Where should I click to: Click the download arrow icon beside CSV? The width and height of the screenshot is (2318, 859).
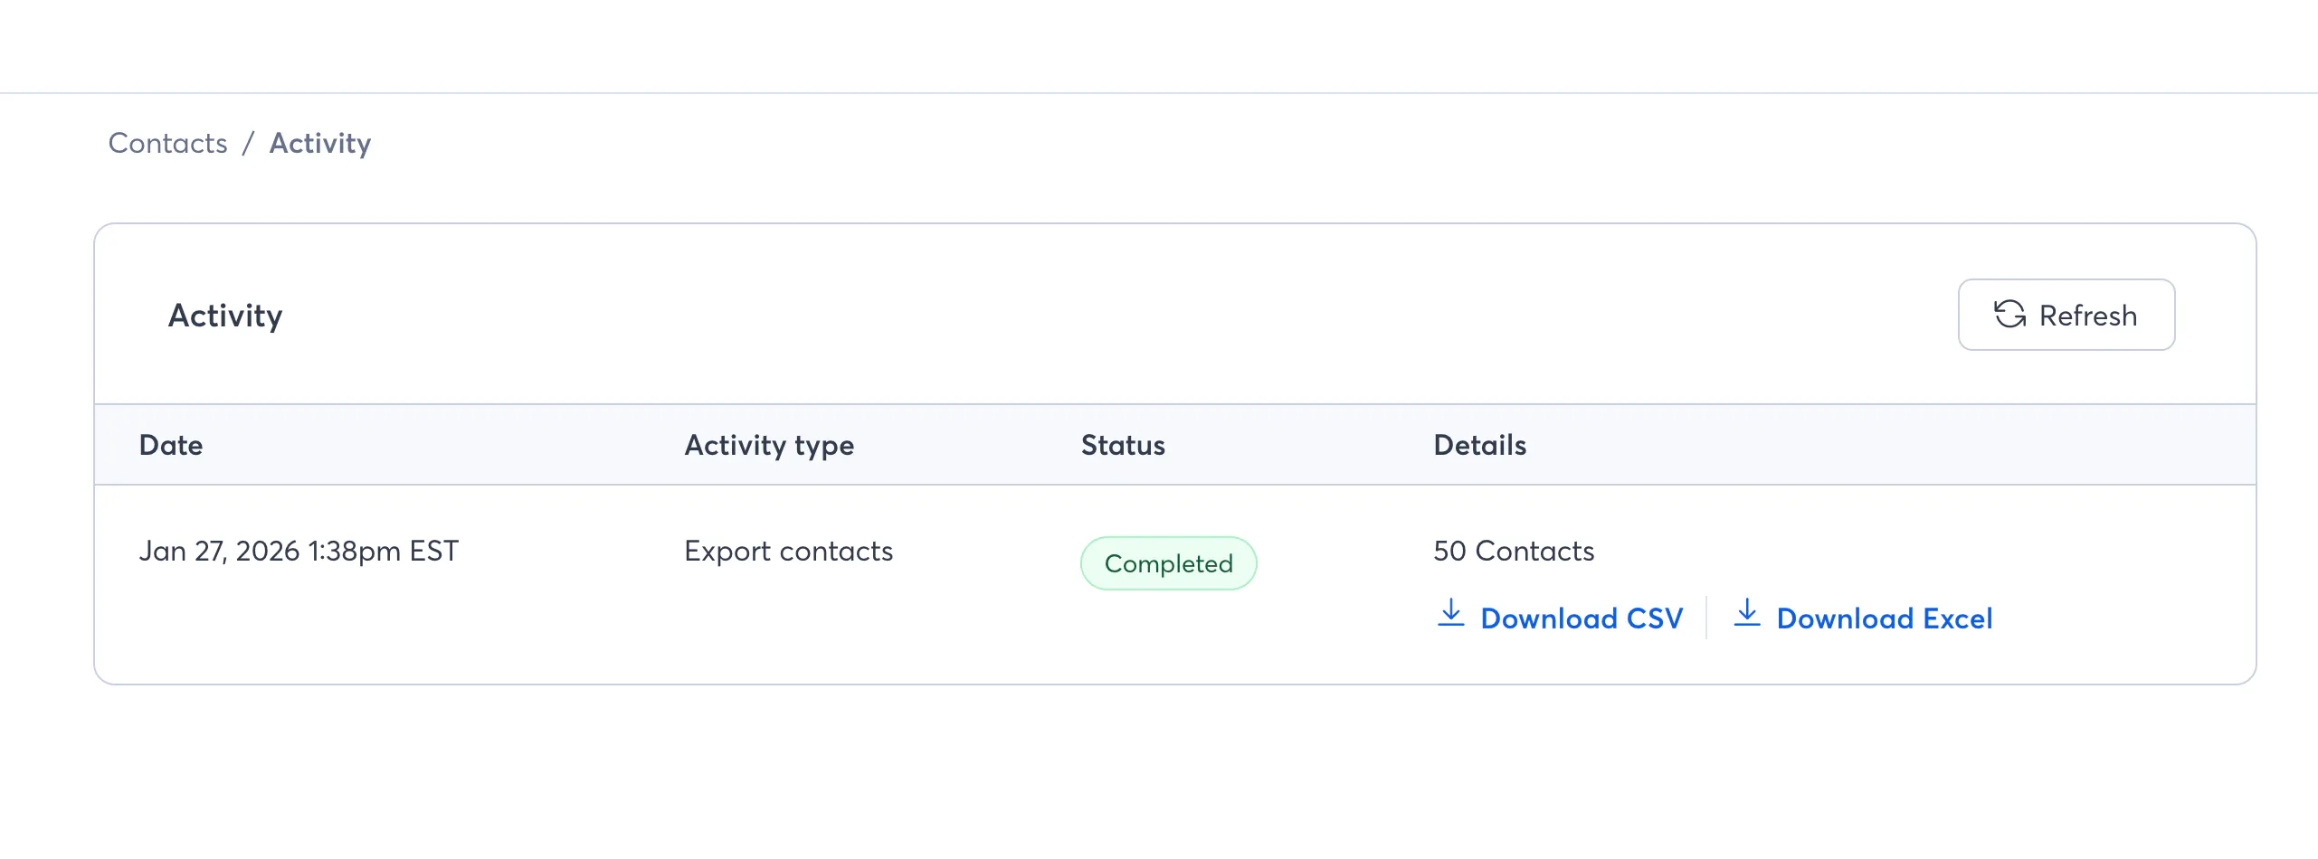pos(1450,613)
